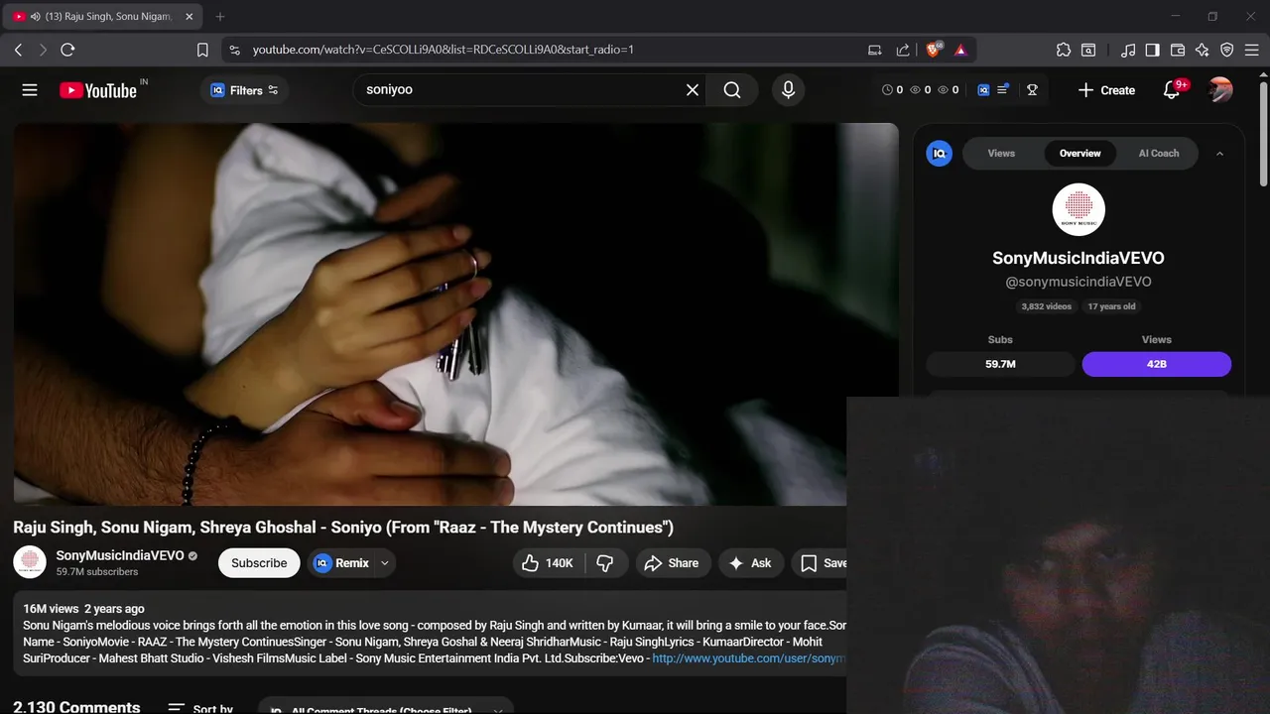Ask about this video

[750, 563]
